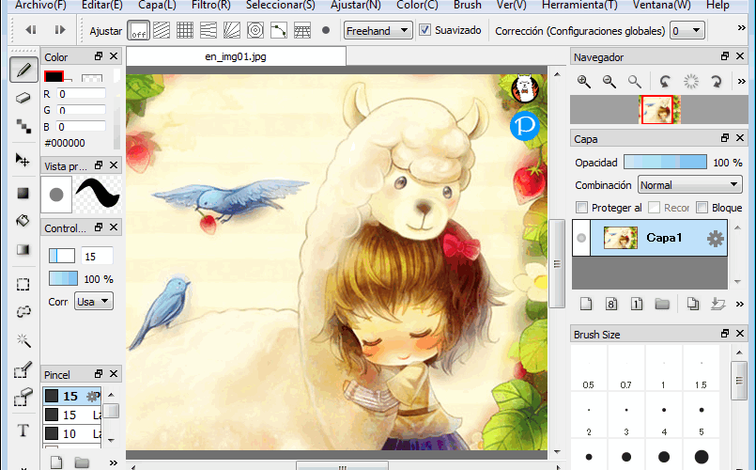This screenshot has width=756, height=470.
Task: Create a new layer in Capa panel
Action: click(586, 304)
